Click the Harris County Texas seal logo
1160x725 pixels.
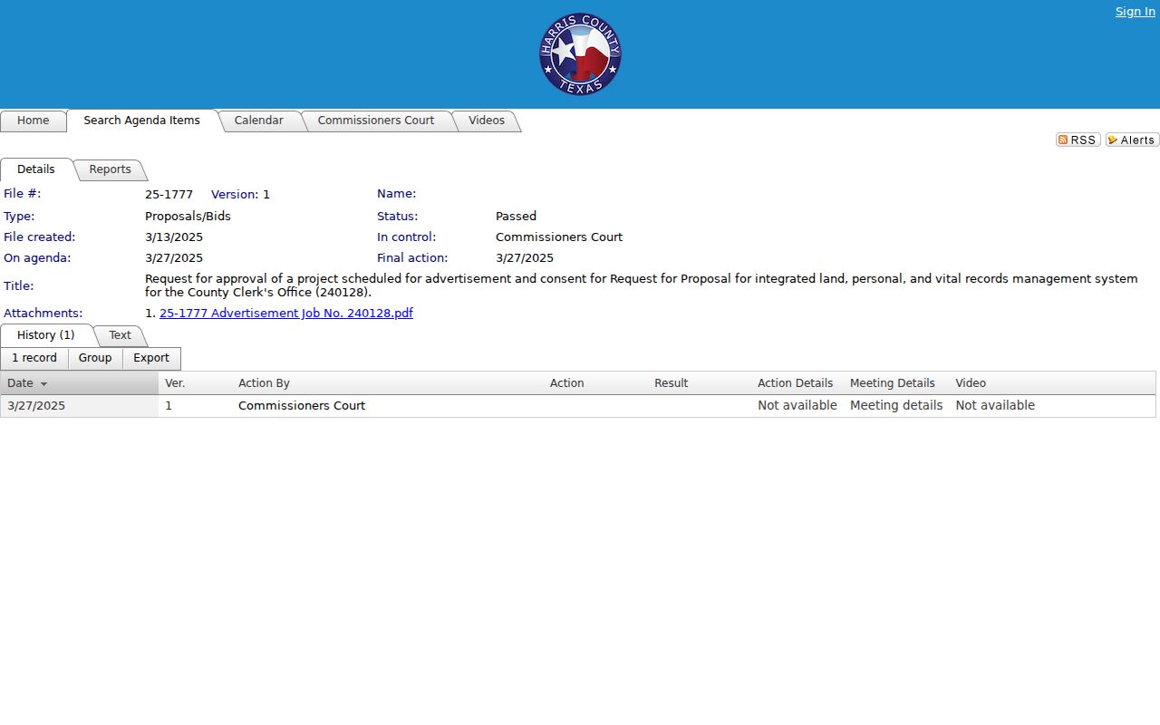pos(580,54)
